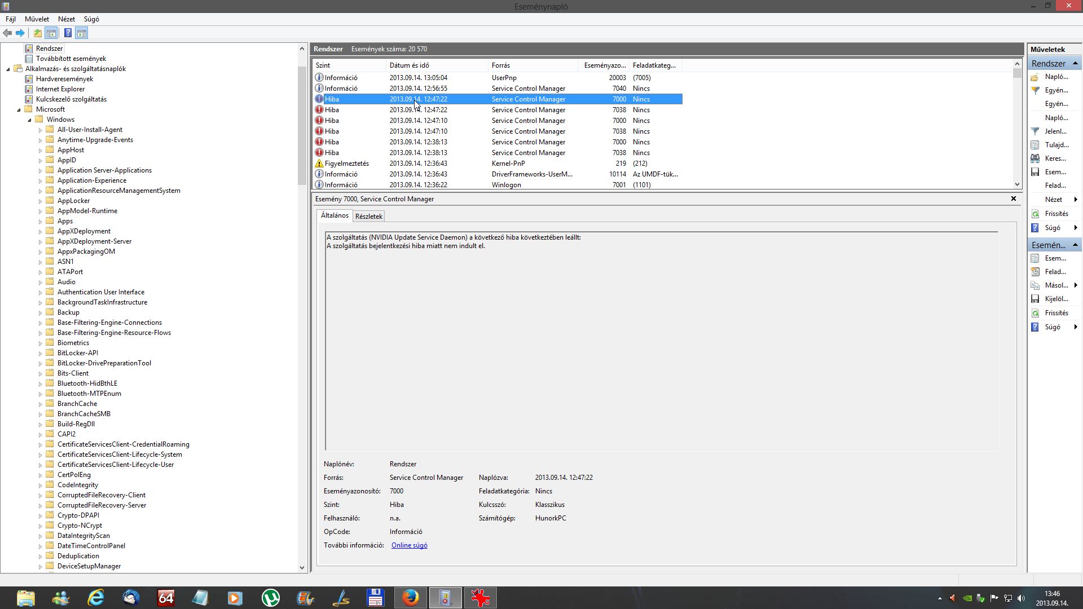Expand the Backup folder node
The width and height of the screenshot is (1083, 609).
coord(40,313)
